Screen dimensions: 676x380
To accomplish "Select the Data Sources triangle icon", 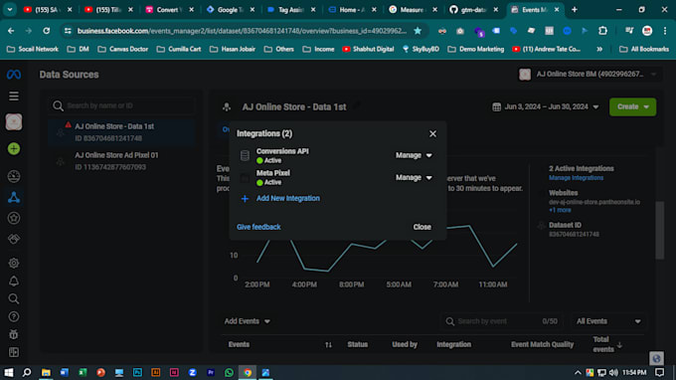I will click(x=14, y=197).
